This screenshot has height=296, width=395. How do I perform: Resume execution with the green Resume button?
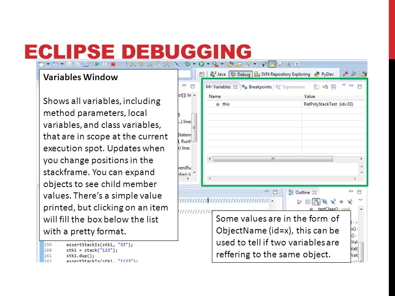pyautogui.click(x=96, y=64)
